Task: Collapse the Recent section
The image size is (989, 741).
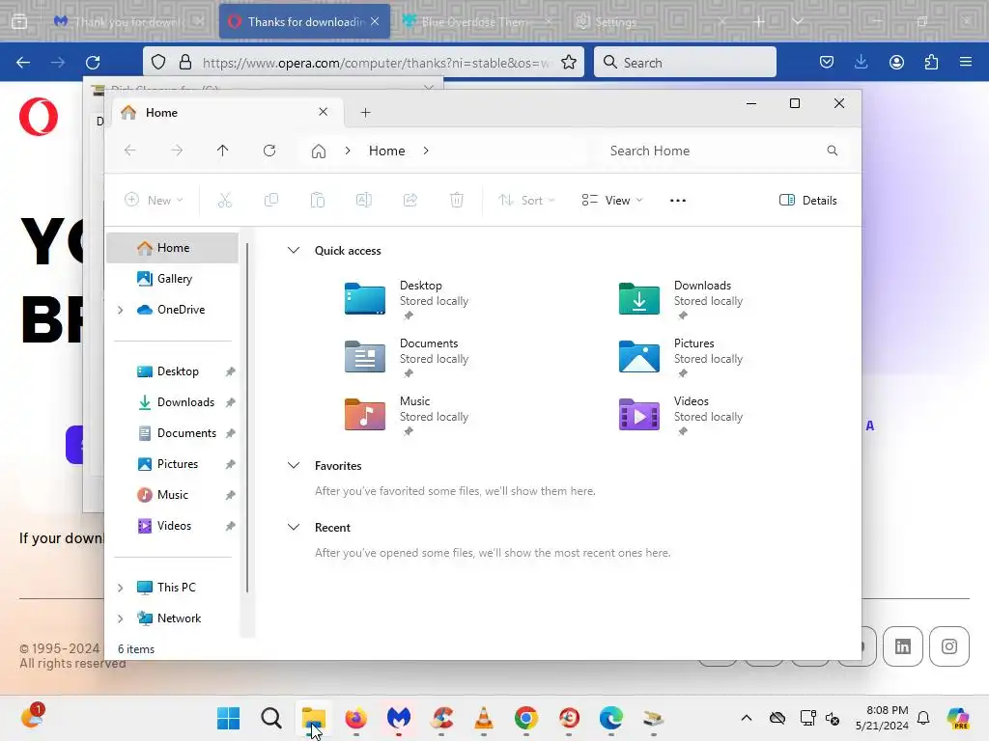Action: [x=294, y=528]
